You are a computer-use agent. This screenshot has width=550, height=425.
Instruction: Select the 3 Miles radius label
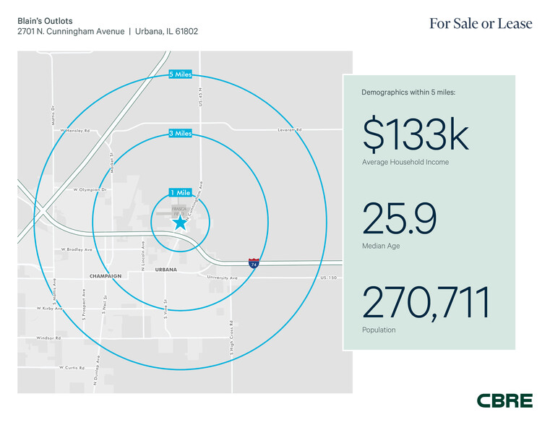point(180,134)
